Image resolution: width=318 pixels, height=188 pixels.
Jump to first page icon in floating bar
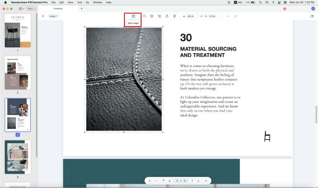(x=163, y=181)
